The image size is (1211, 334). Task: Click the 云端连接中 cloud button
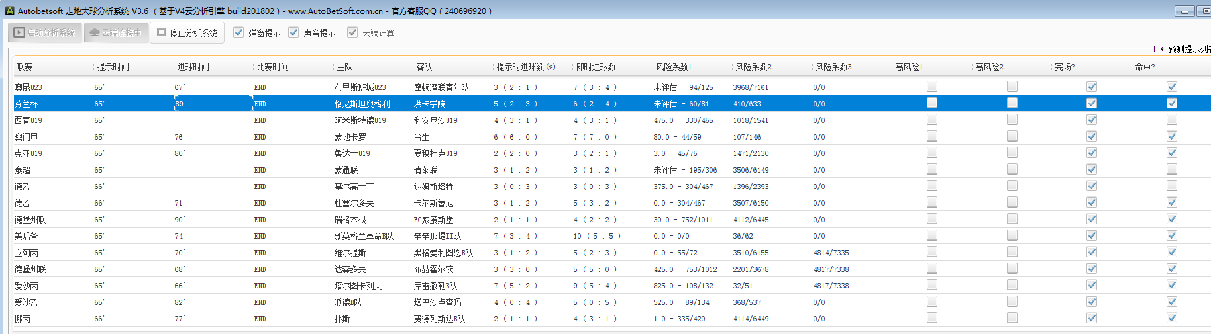click(115, 32)
